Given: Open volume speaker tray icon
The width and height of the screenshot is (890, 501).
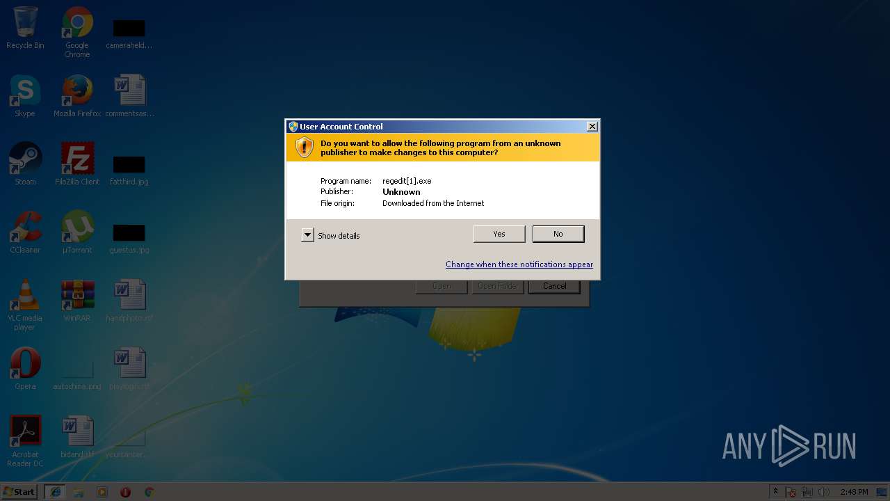Looking at the screenshot, I should pyautogui.click(x=824, y=492).
